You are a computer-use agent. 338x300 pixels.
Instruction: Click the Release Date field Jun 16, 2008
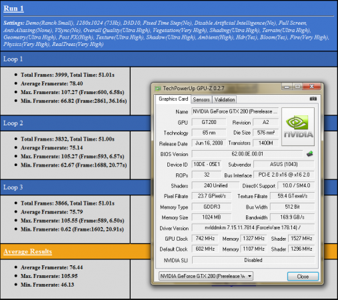[x=209, y=143]
